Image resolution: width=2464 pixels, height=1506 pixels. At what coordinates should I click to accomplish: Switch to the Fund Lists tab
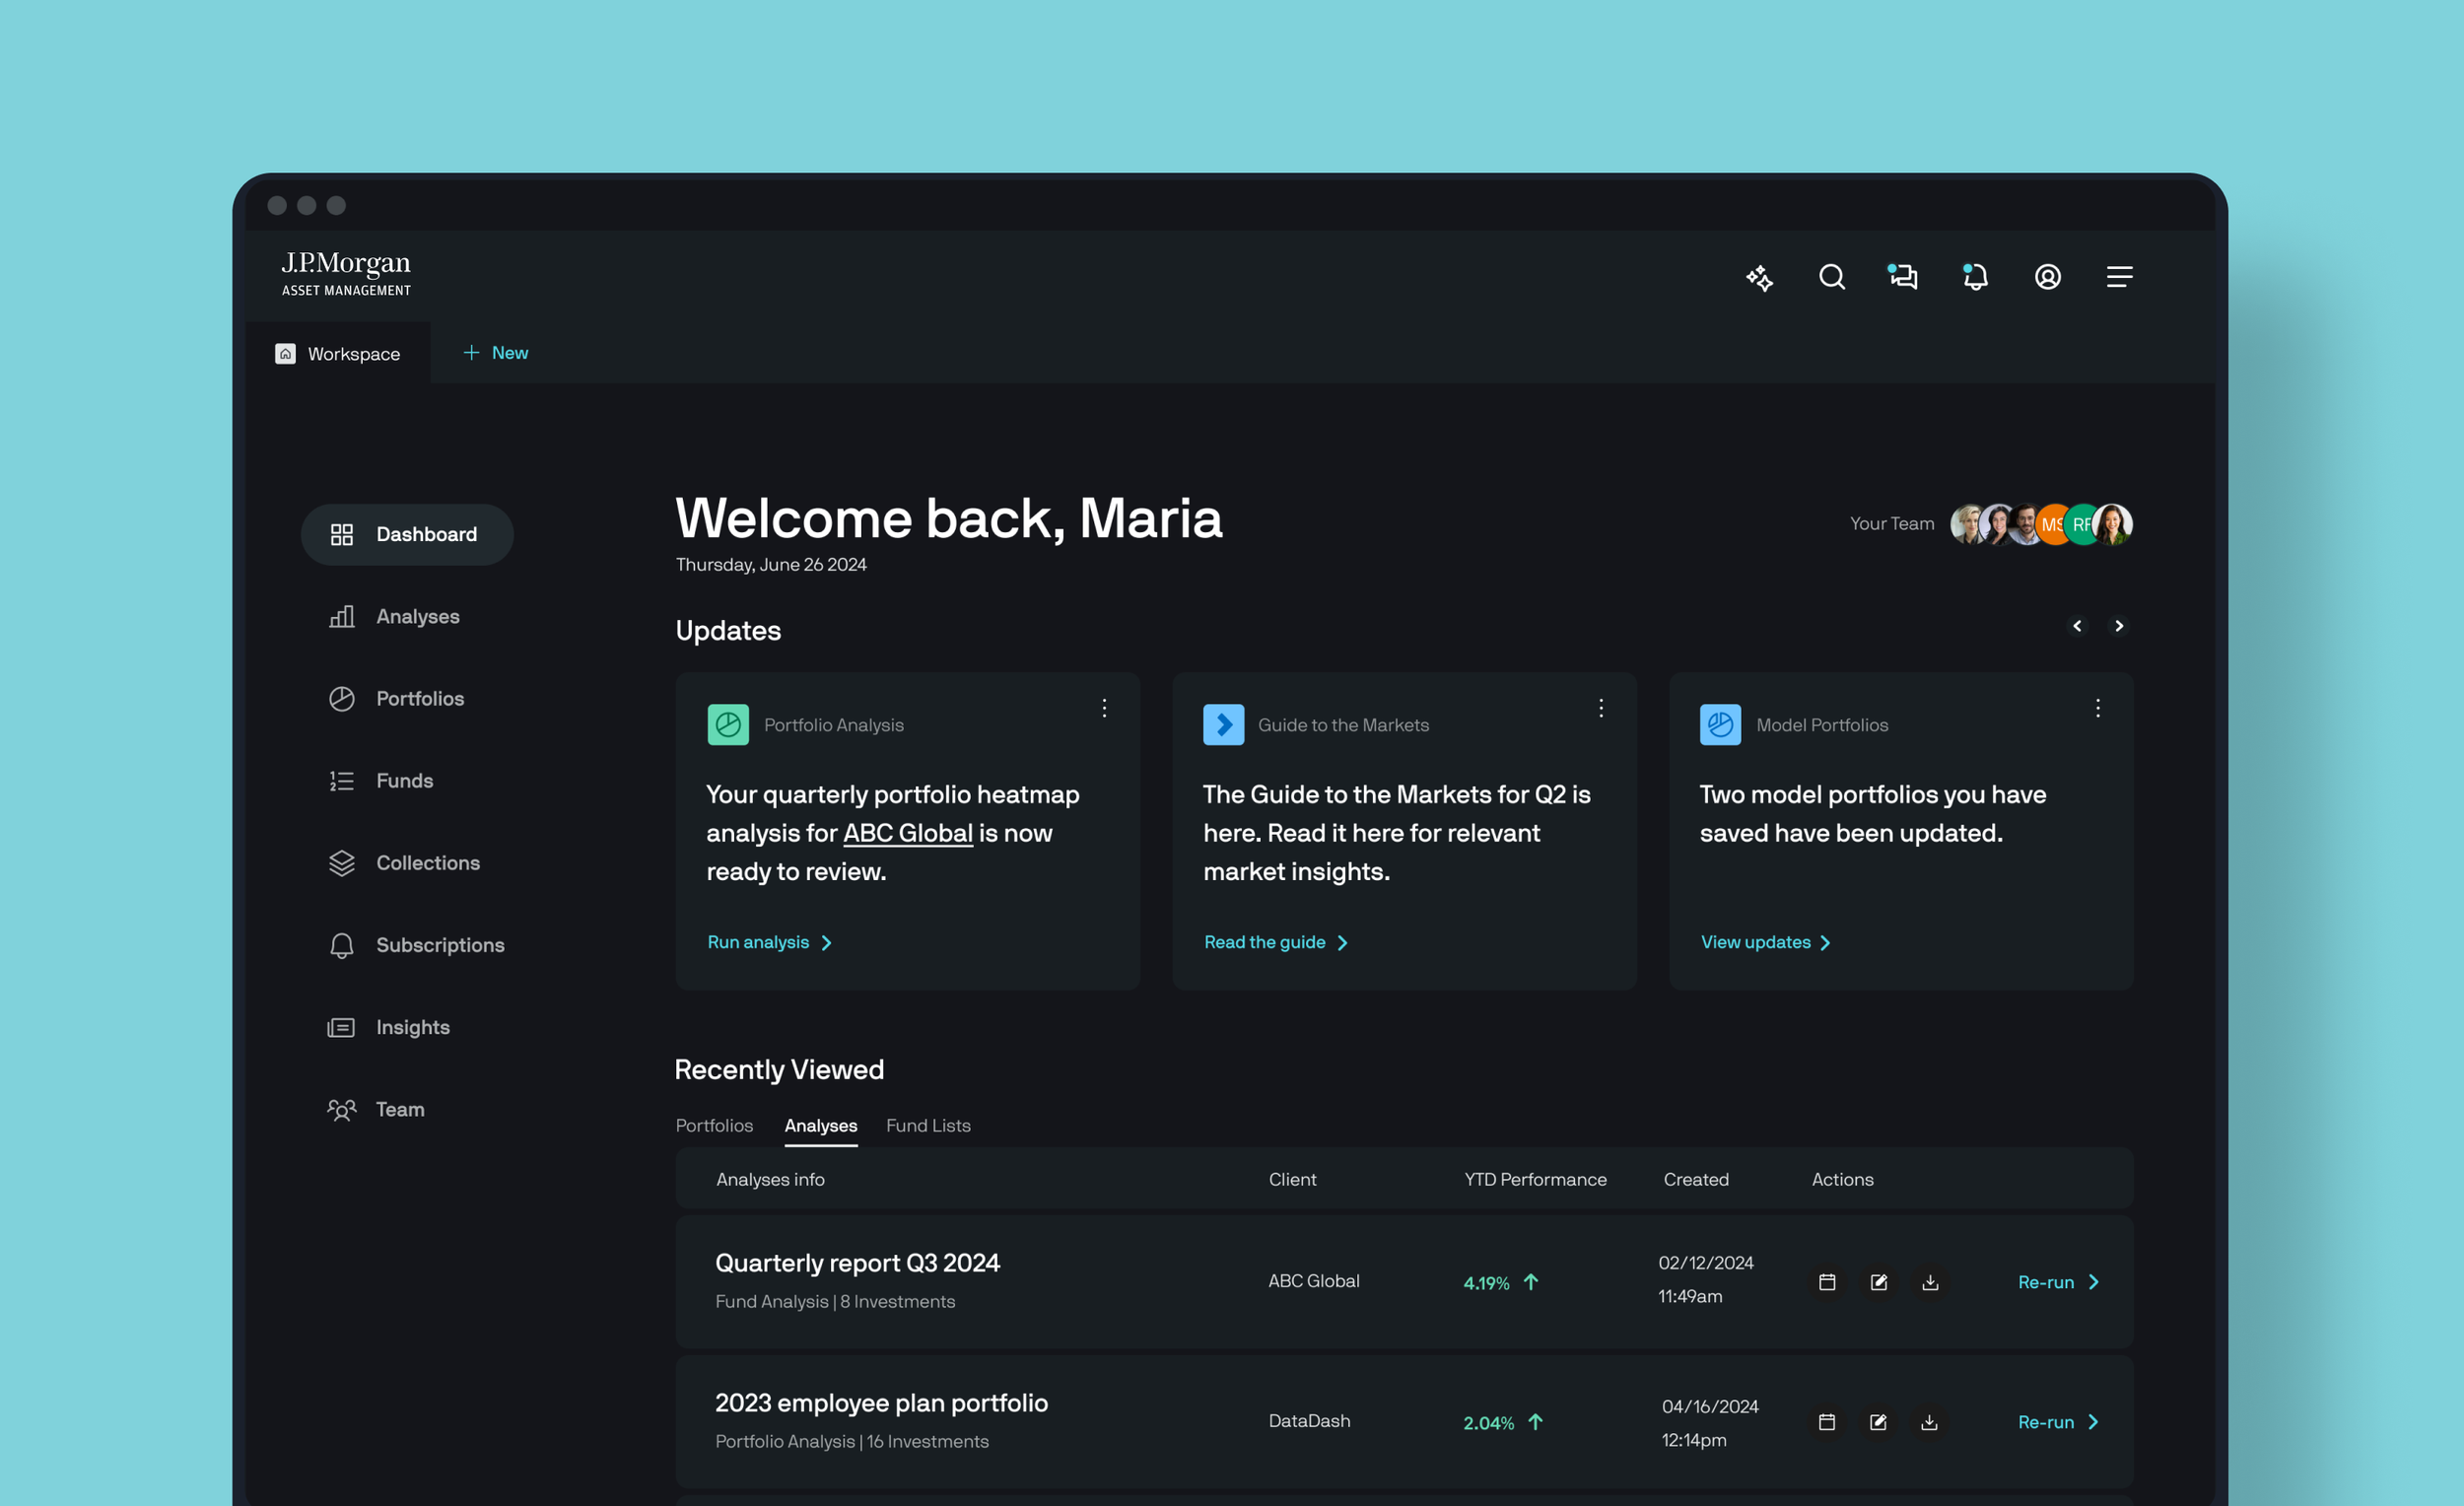[928, 1126]
